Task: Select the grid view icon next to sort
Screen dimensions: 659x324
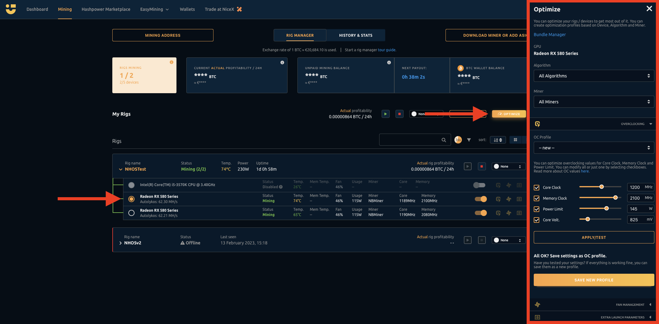Action: 515,139
